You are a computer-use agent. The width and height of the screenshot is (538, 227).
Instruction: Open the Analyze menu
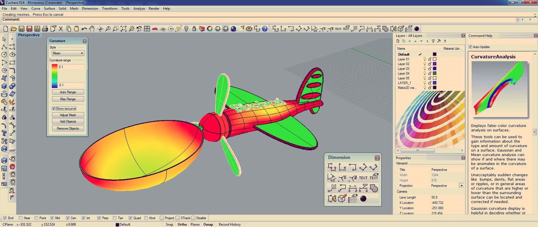pos(139,8)
